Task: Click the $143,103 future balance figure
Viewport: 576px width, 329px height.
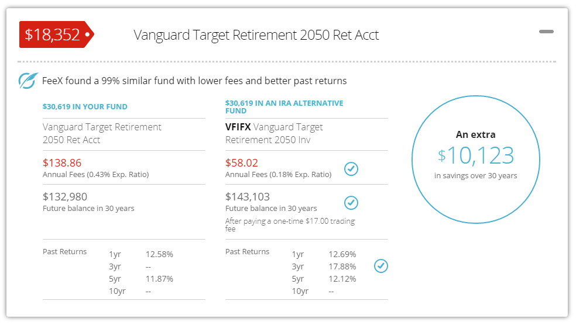Action: click(x=248, y=197)
